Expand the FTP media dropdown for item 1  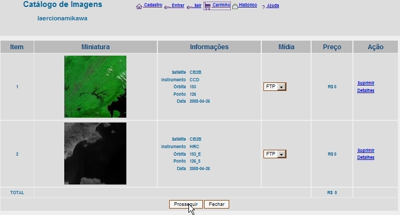click(x=282, y=87)
